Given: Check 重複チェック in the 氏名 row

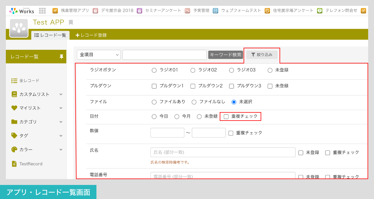Looking at the screenshot, I should tap(328, 153).
